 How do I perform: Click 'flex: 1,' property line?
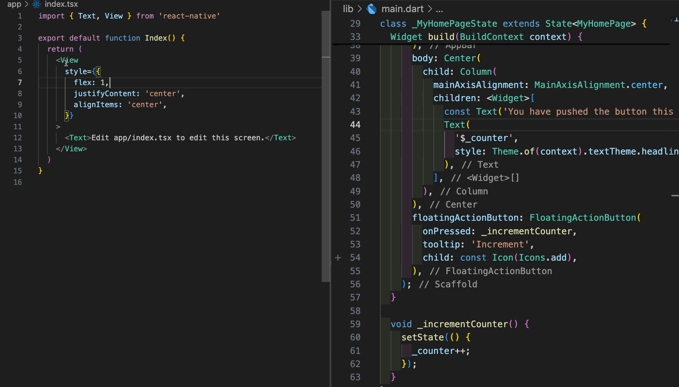point(91,83)
